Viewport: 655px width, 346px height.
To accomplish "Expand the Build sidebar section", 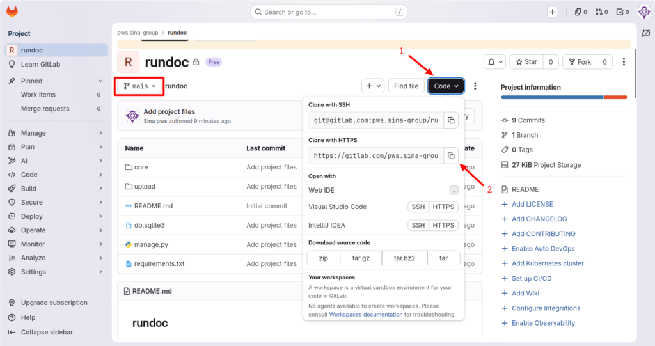I will pos(56,189).
